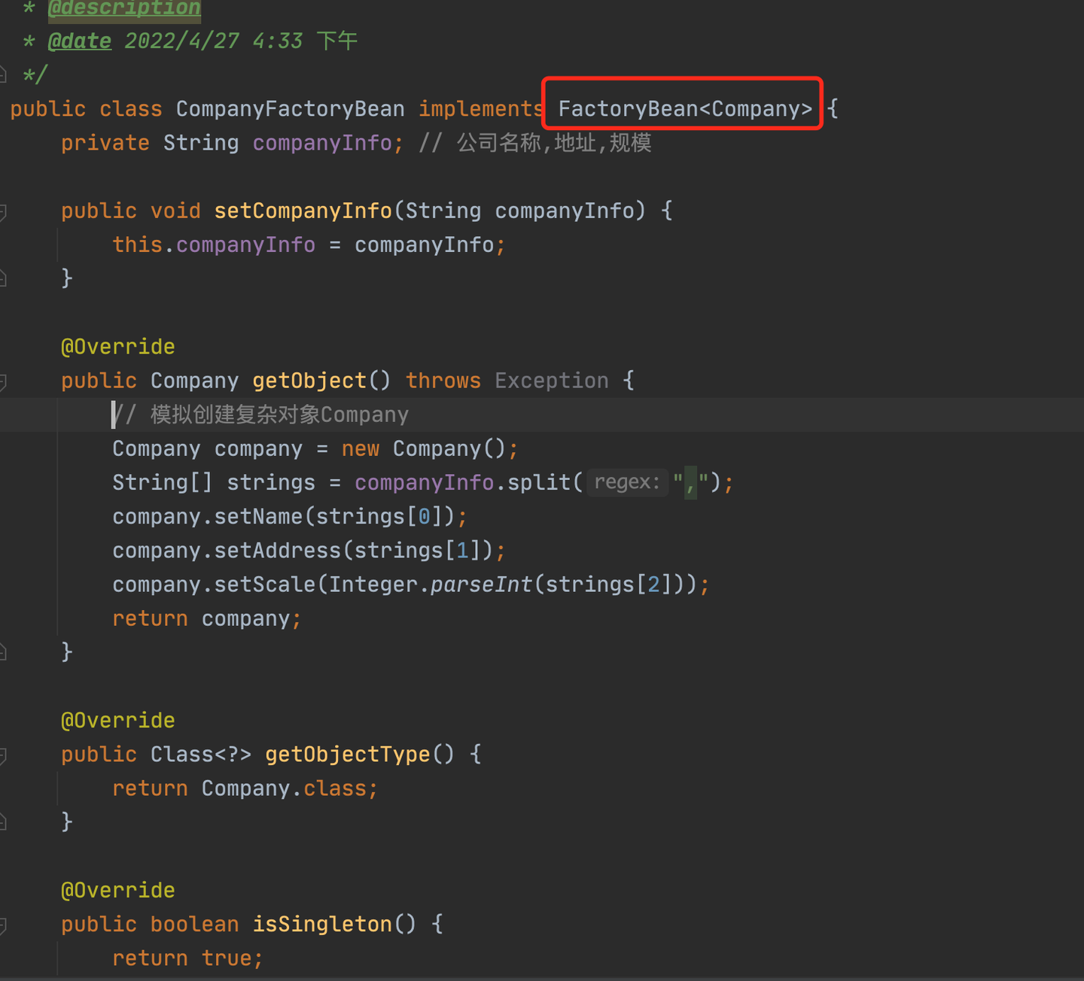Click the setAddress method call

(277, 551)
